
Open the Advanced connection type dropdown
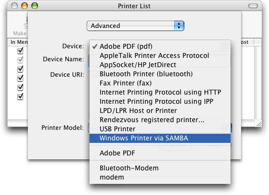point(135,26)
